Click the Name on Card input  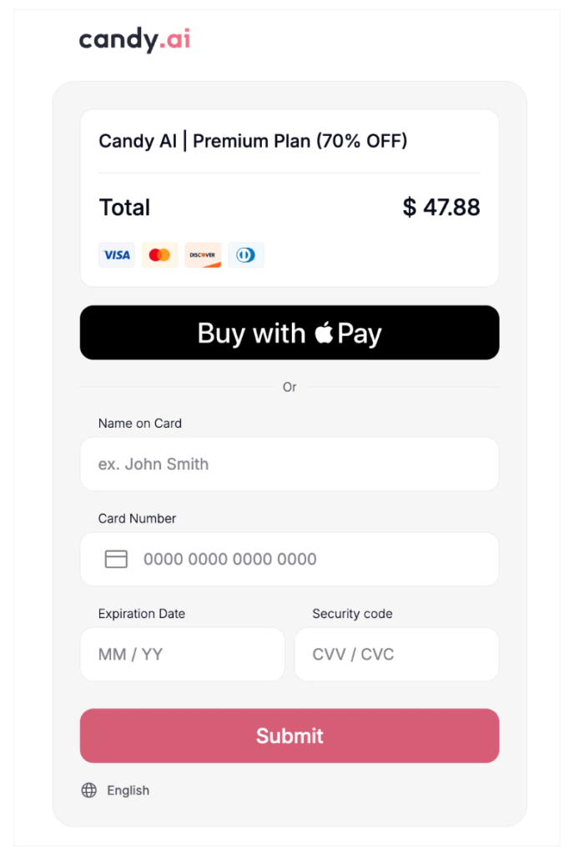289,464
